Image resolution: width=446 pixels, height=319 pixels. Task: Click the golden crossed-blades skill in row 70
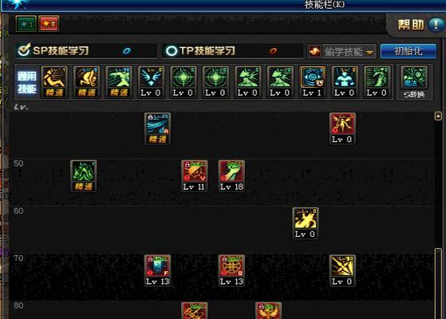click(x=342, y=270)
